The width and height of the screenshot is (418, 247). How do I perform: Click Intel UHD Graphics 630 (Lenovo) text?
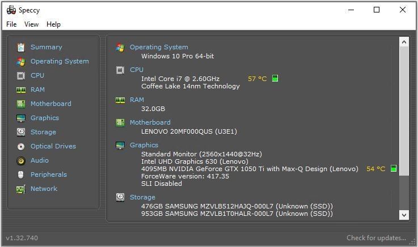[x=195, y=161]
